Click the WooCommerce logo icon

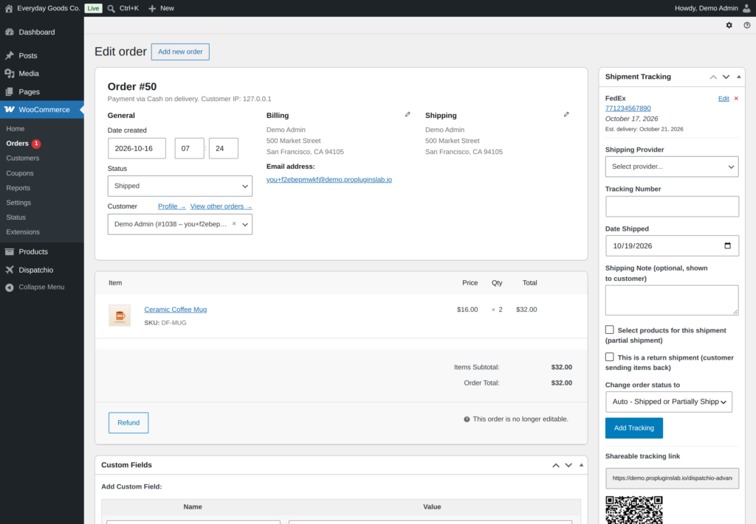point(9,109)
